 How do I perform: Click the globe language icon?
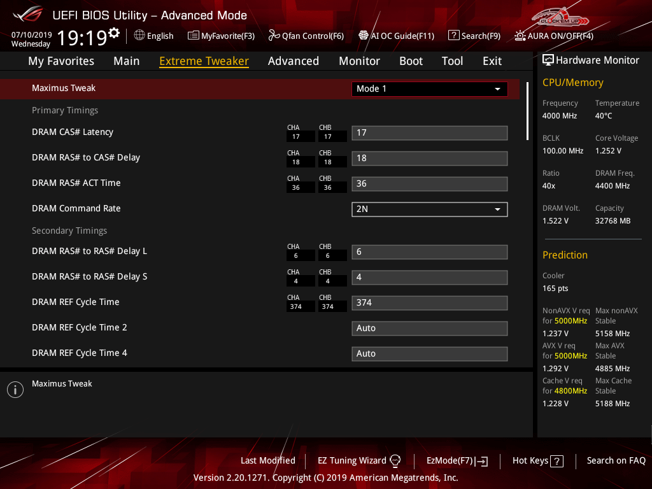[139, 36]
